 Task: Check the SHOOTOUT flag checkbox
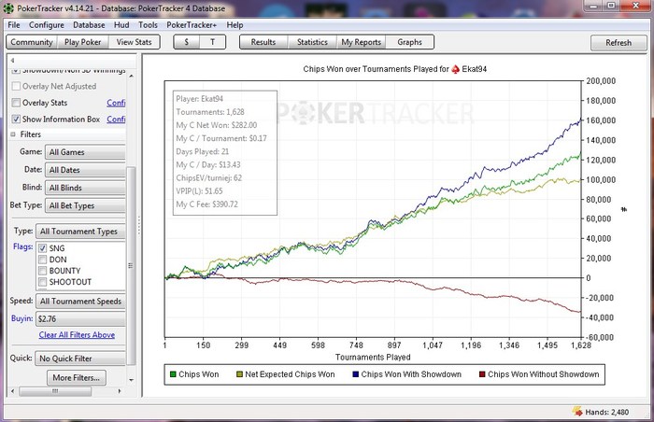(42, 282)
